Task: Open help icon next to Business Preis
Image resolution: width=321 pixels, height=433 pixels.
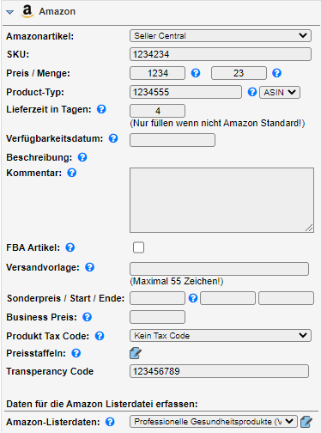Action: click(x=87, y=317)
